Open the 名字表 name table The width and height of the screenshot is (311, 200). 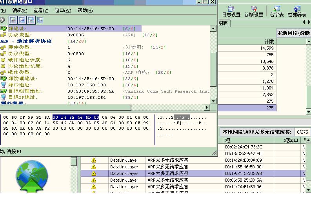click(276, 11)
